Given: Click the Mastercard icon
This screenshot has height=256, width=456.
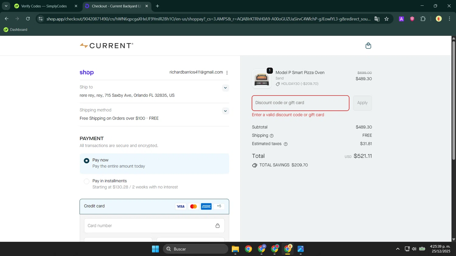Looking at the screenshot, I should (x=193, y=207).
